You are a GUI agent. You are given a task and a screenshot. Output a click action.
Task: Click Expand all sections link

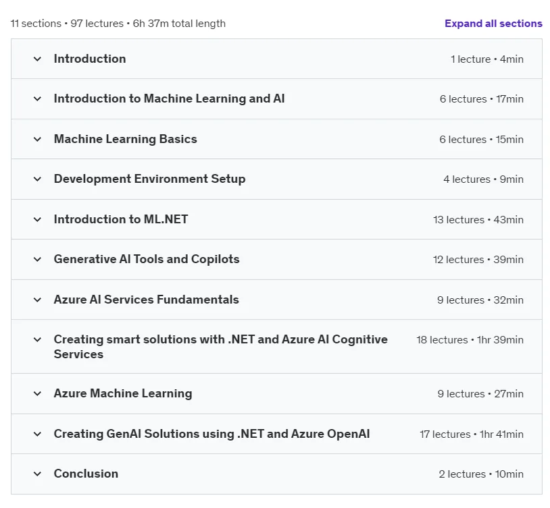tap(493, 24)
